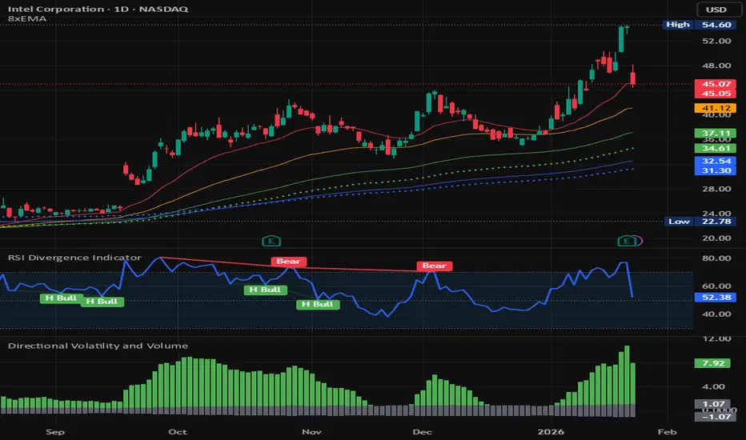Click the tall green candle at the chart high

click(621, 39)
